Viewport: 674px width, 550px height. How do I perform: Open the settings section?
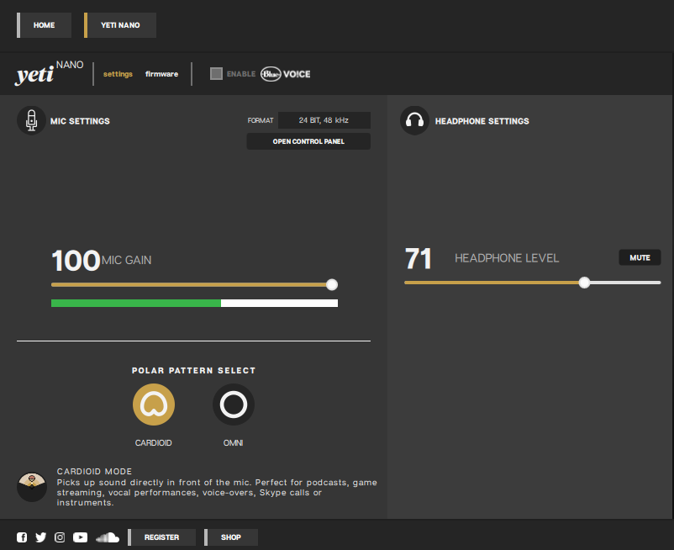(118, 74)
